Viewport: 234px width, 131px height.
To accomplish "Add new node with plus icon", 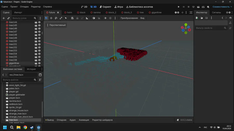I will pyautogui.click(x=4, y=18).
